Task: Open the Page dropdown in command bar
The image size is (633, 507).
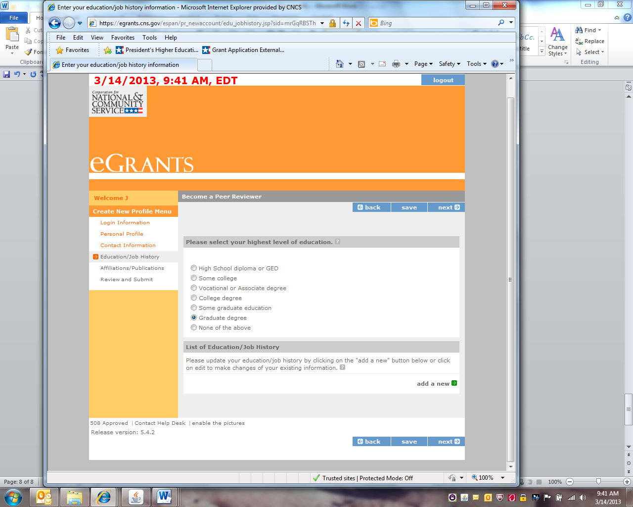Action: [x=423, y=64]
